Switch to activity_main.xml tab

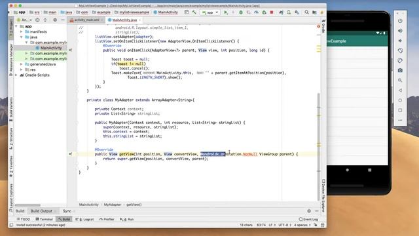[x=86, y=20]
